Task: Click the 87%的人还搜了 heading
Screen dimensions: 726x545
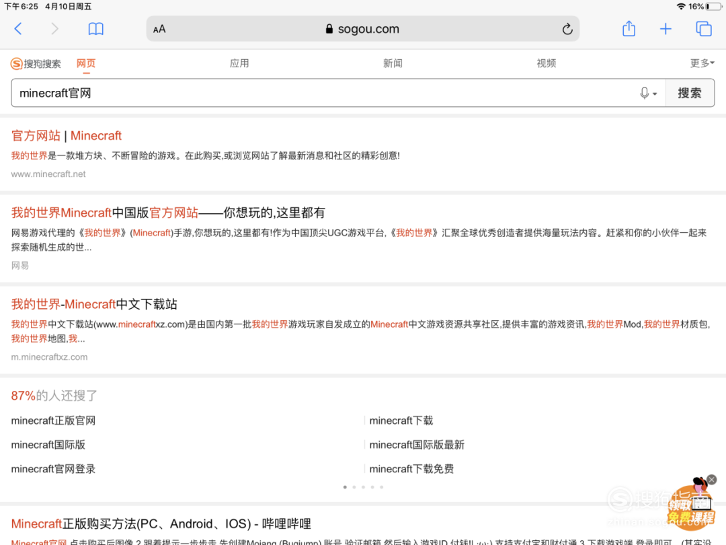Action: point(54,396)
